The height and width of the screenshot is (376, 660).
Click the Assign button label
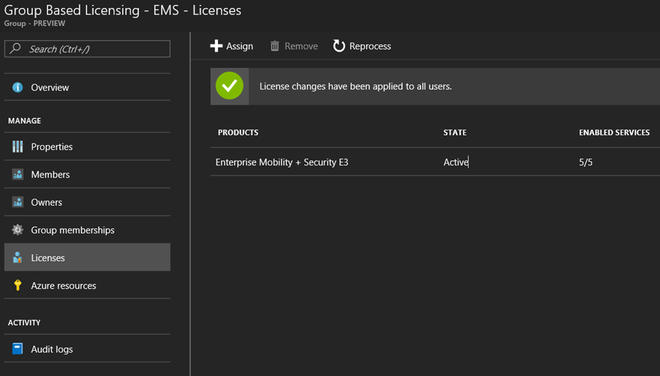[240, 46]
